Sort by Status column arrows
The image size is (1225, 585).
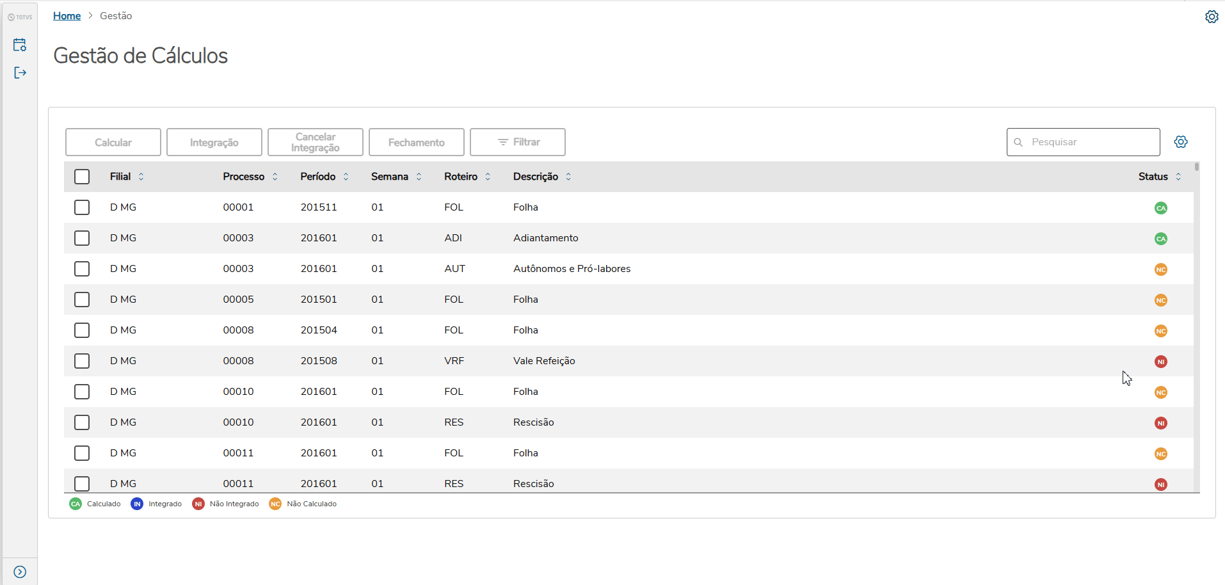point(1178,177)
